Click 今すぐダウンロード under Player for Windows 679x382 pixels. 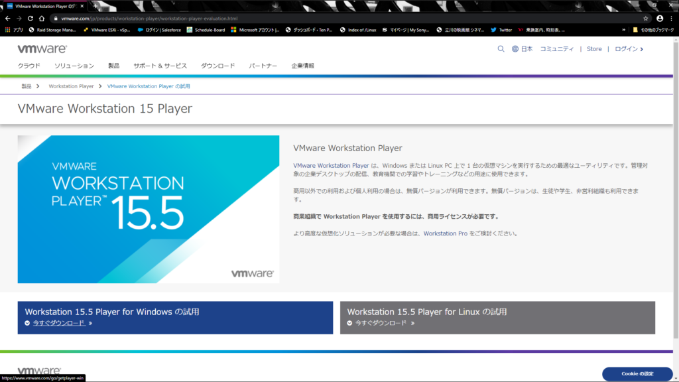click(59, 323)
